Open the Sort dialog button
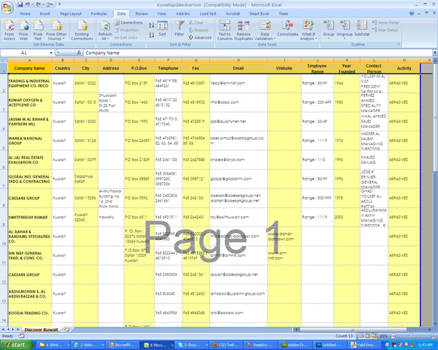Image resolution: width=438 pixels, height=350 pixels. [x=162, y=30]
